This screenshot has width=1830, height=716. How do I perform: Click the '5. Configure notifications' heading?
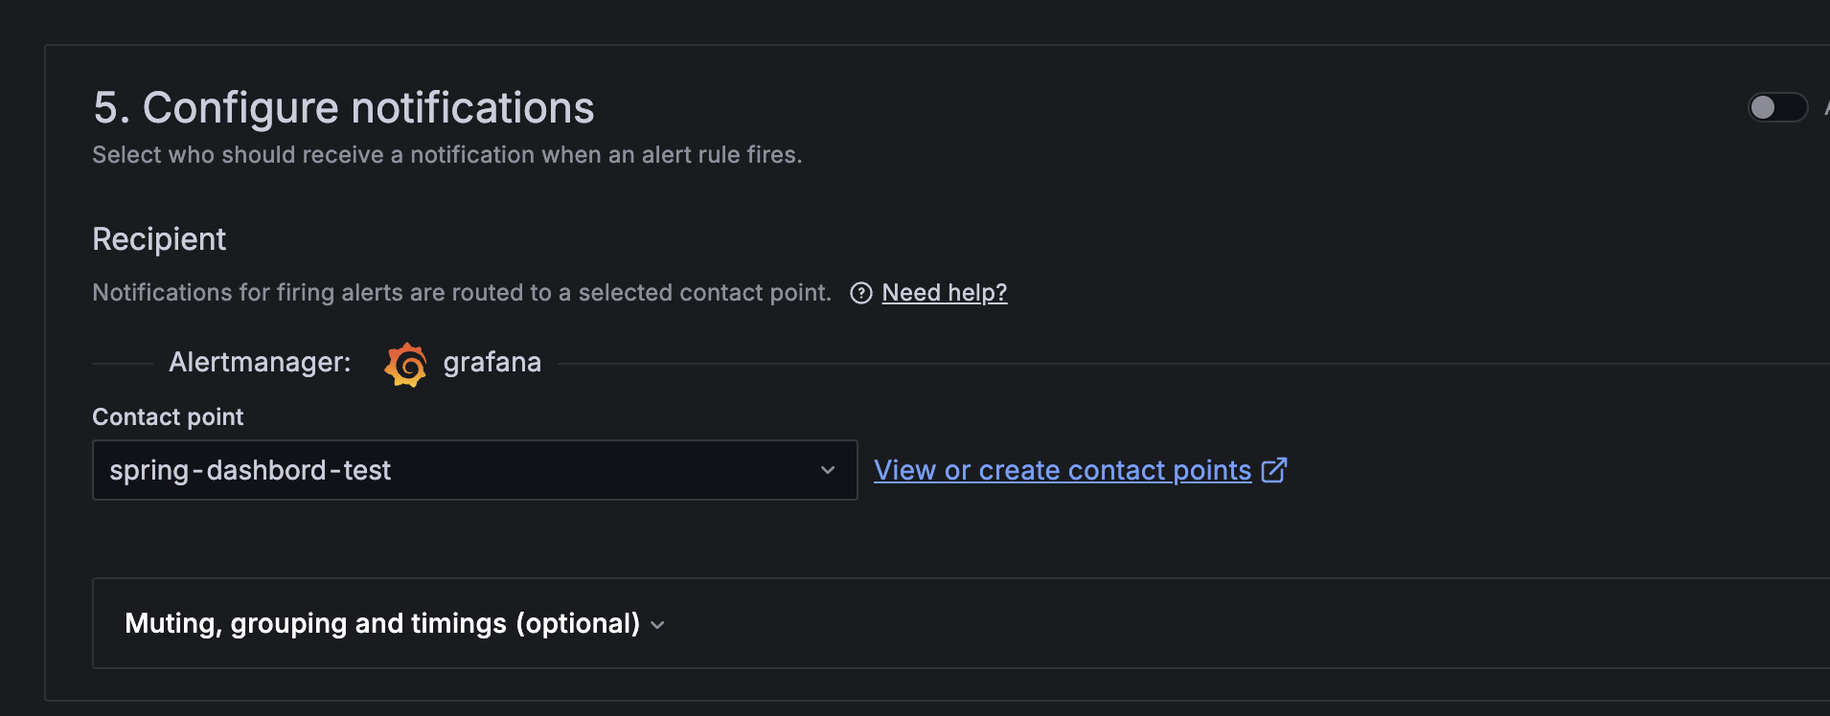pyautogui.click(x=343, y=107)
